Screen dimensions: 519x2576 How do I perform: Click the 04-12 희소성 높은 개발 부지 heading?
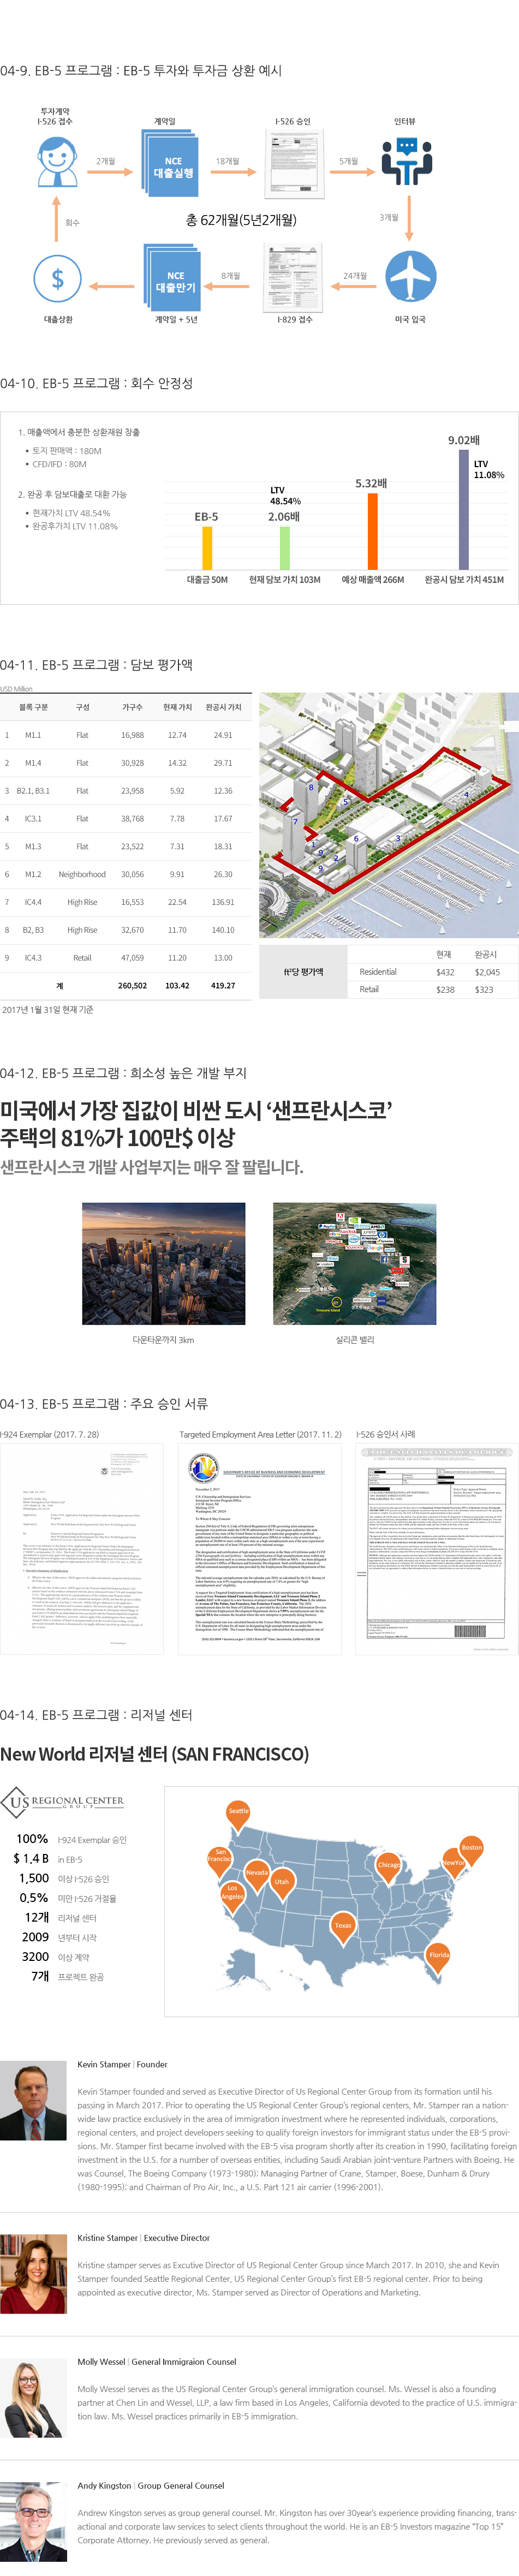pyautogui.click(x=123, y=1073)
